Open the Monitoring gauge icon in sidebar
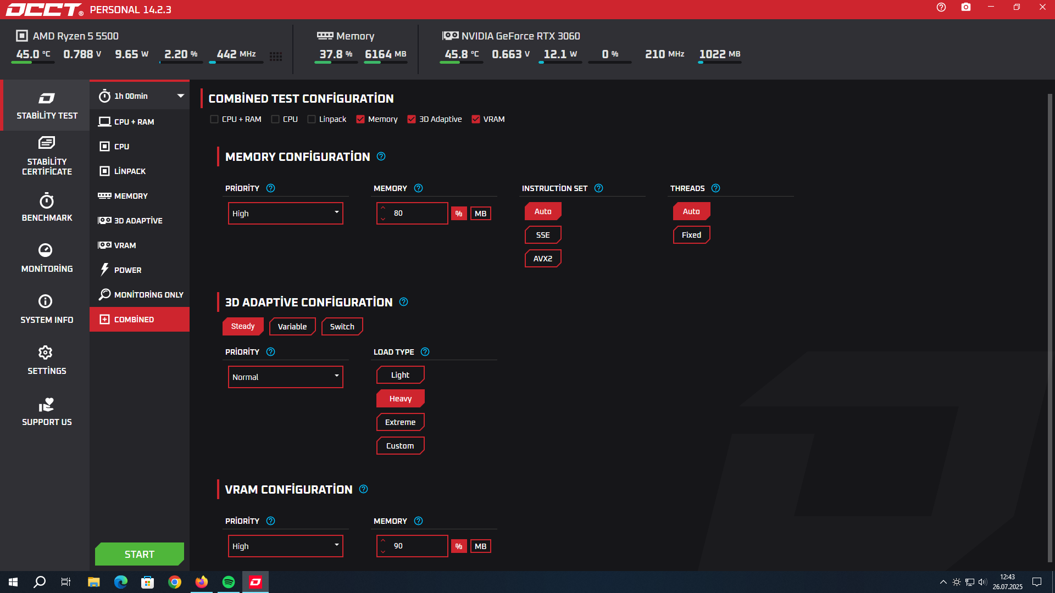Image resolution: width=1055 pixels, height=593 pixels. [x=46, y=250]
